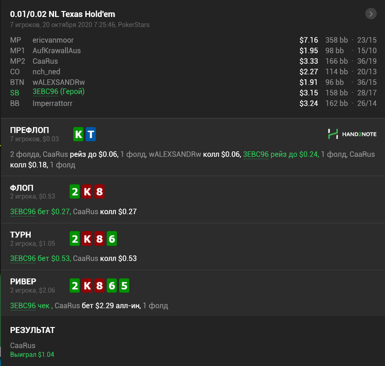Image resolution: width=385 pixels, height=366 pixels.
Task: Click the 2 card in the river row
Action: (75, 286)
